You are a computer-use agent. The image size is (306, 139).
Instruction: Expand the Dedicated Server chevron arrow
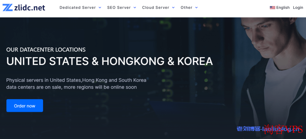(x=100, y=7)
